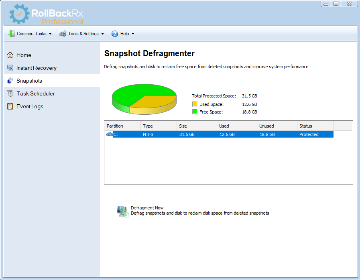Click the Snapshots sidebar icon
Viewport: 360px width, 280px height.
pos(10,81)
